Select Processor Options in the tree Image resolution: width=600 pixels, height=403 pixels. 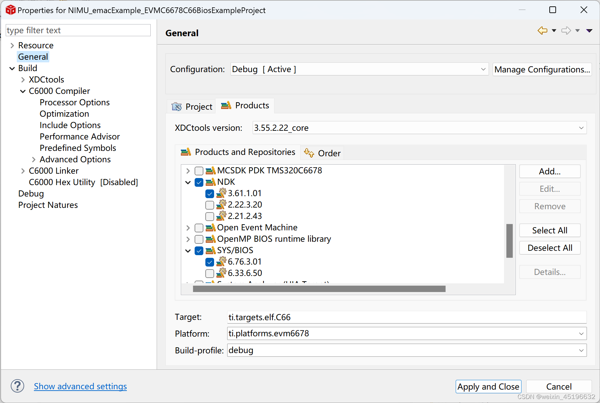click(74, 103)
